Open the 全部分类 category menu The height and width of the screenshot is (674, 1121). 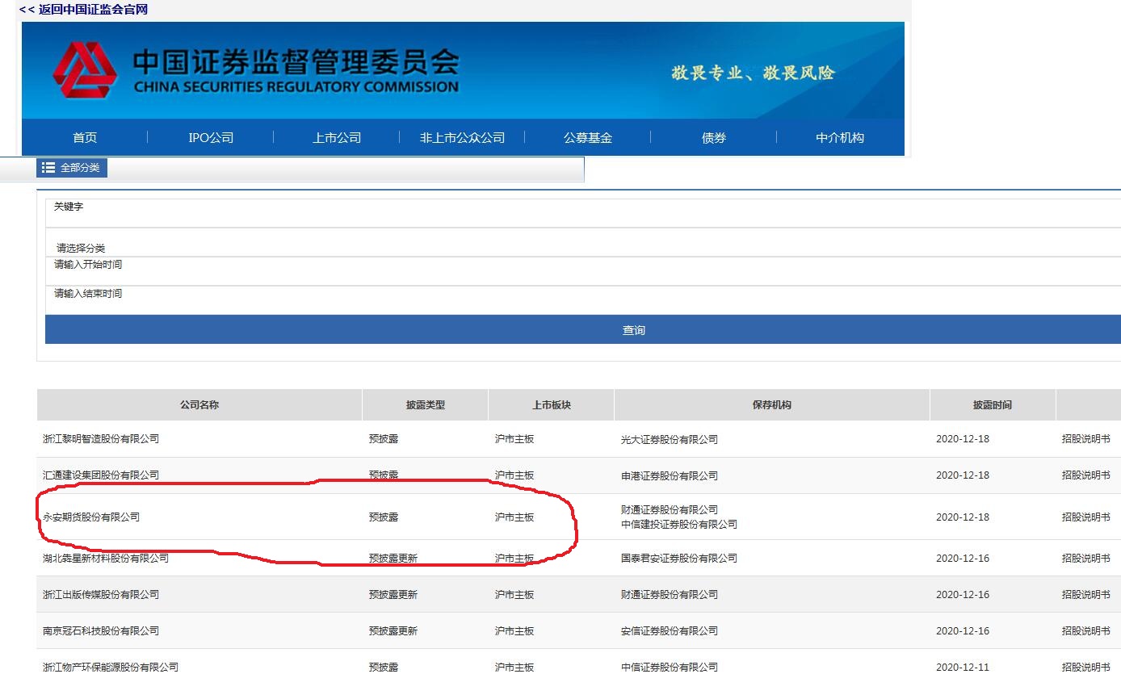click(72, 168)
